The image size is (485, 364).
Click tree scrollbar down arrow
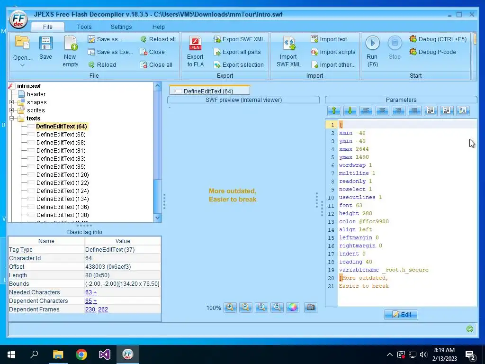click(157, 218)
